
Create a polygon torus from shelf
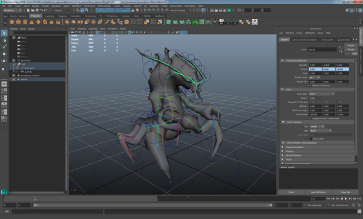(45, 22)
